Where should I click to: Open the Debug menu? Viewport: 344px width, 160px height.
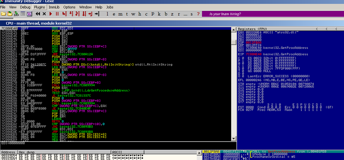pyautogui.click(x=25, y=7)
